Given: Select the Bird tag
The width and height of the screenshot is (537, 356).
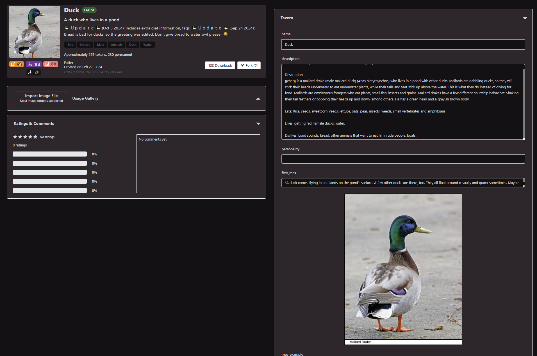Looking at the screenshot, I should click(x=70, y=45).
